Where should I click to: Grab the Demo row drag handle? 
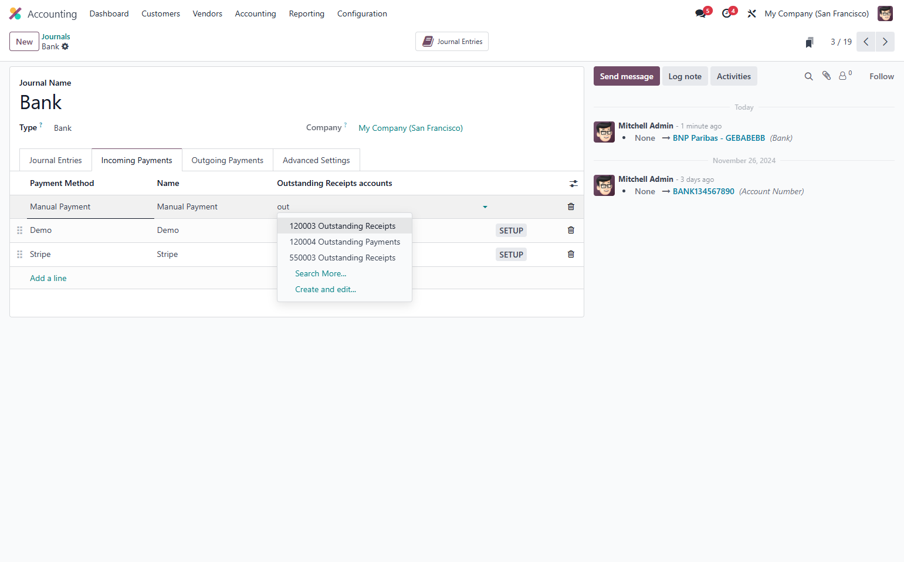click(19, 231)
